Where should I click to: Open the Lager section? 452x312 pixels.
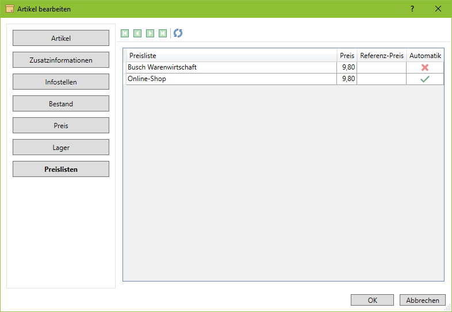pyautogui.click(x=61, y=148)
